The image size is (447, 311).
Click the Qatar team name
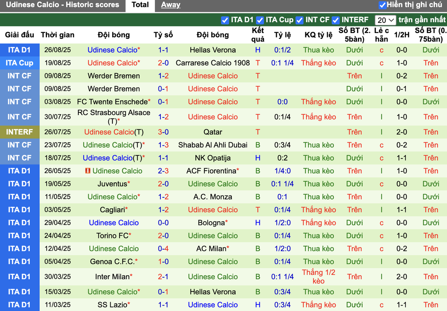click(213, 132)
